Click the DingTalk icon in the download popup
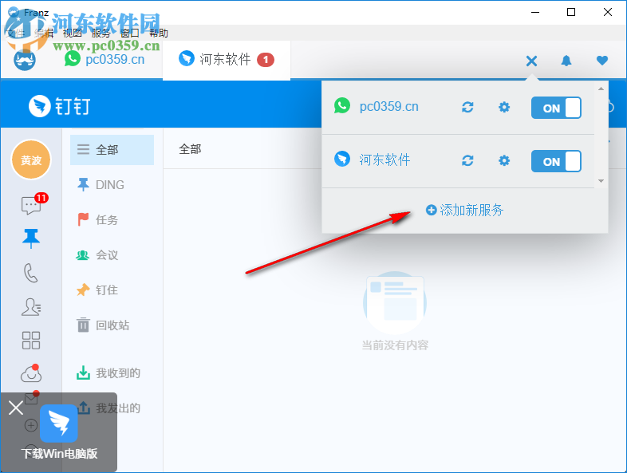This screenshot has width=627, height=473. click(x=59, y=424)
